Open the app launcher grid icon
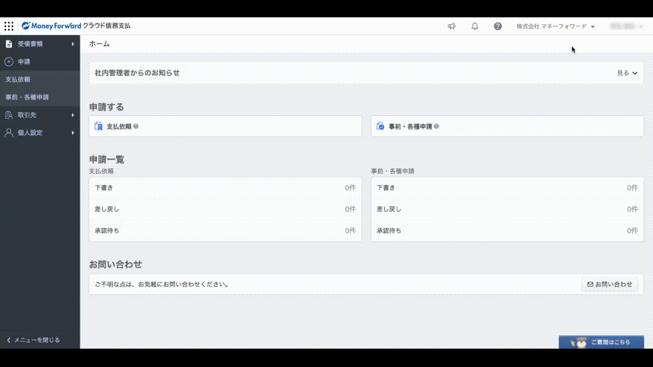 pyautogui.click(x=9, y=26)
